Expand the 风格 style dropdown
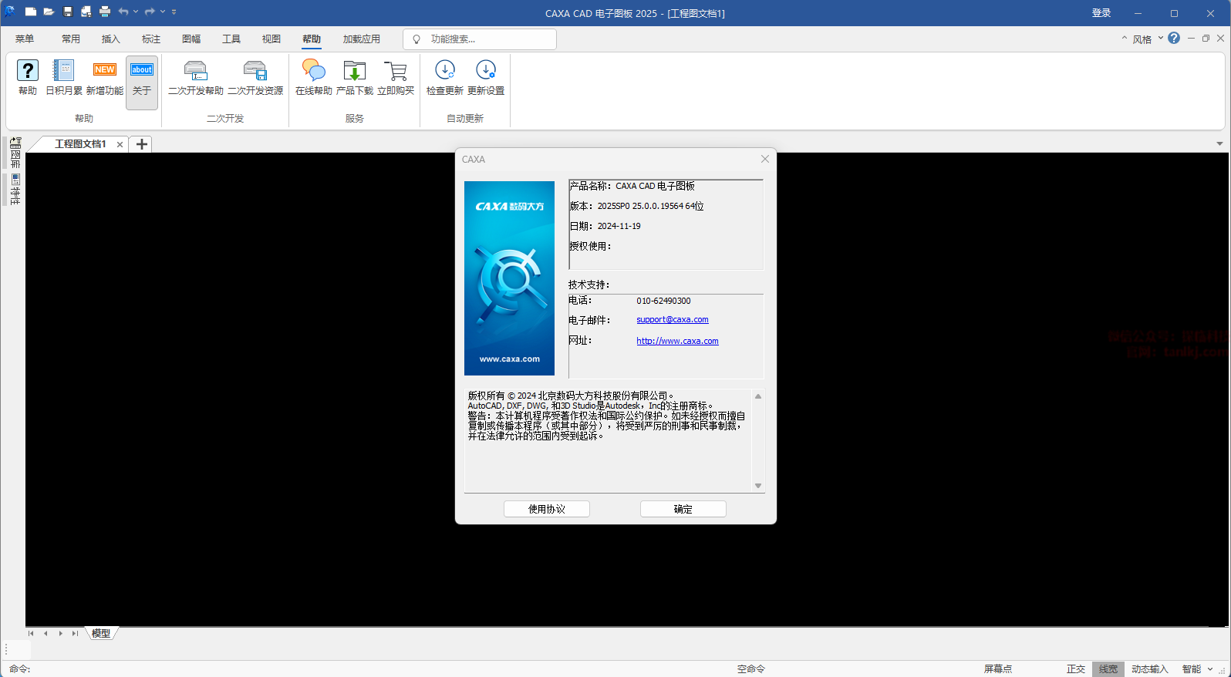 [x=1160, y=39]
